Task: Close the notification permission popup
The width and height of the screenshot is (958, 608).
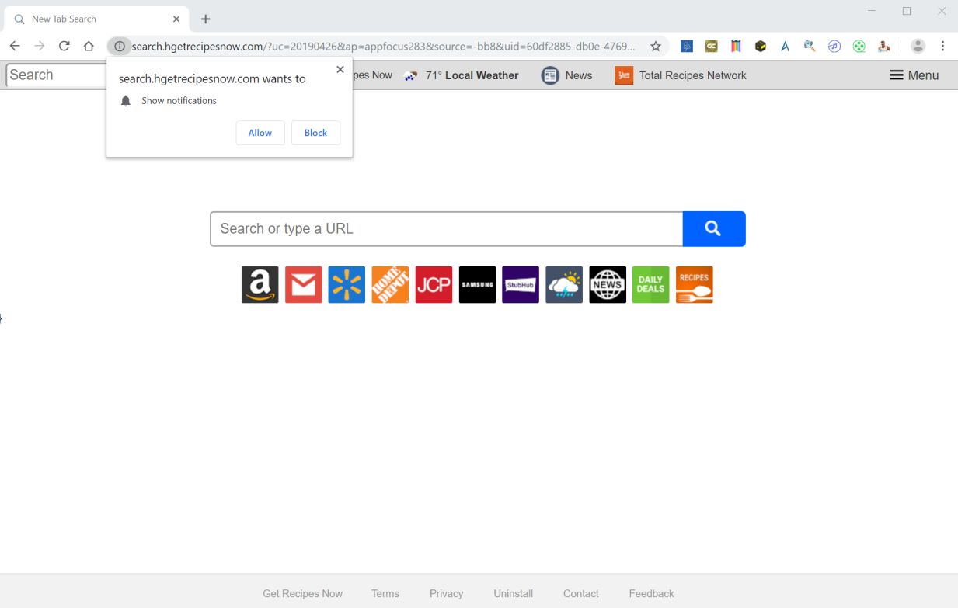Action: 340,69
